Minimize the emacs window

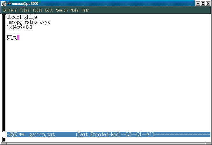[198, 4]
